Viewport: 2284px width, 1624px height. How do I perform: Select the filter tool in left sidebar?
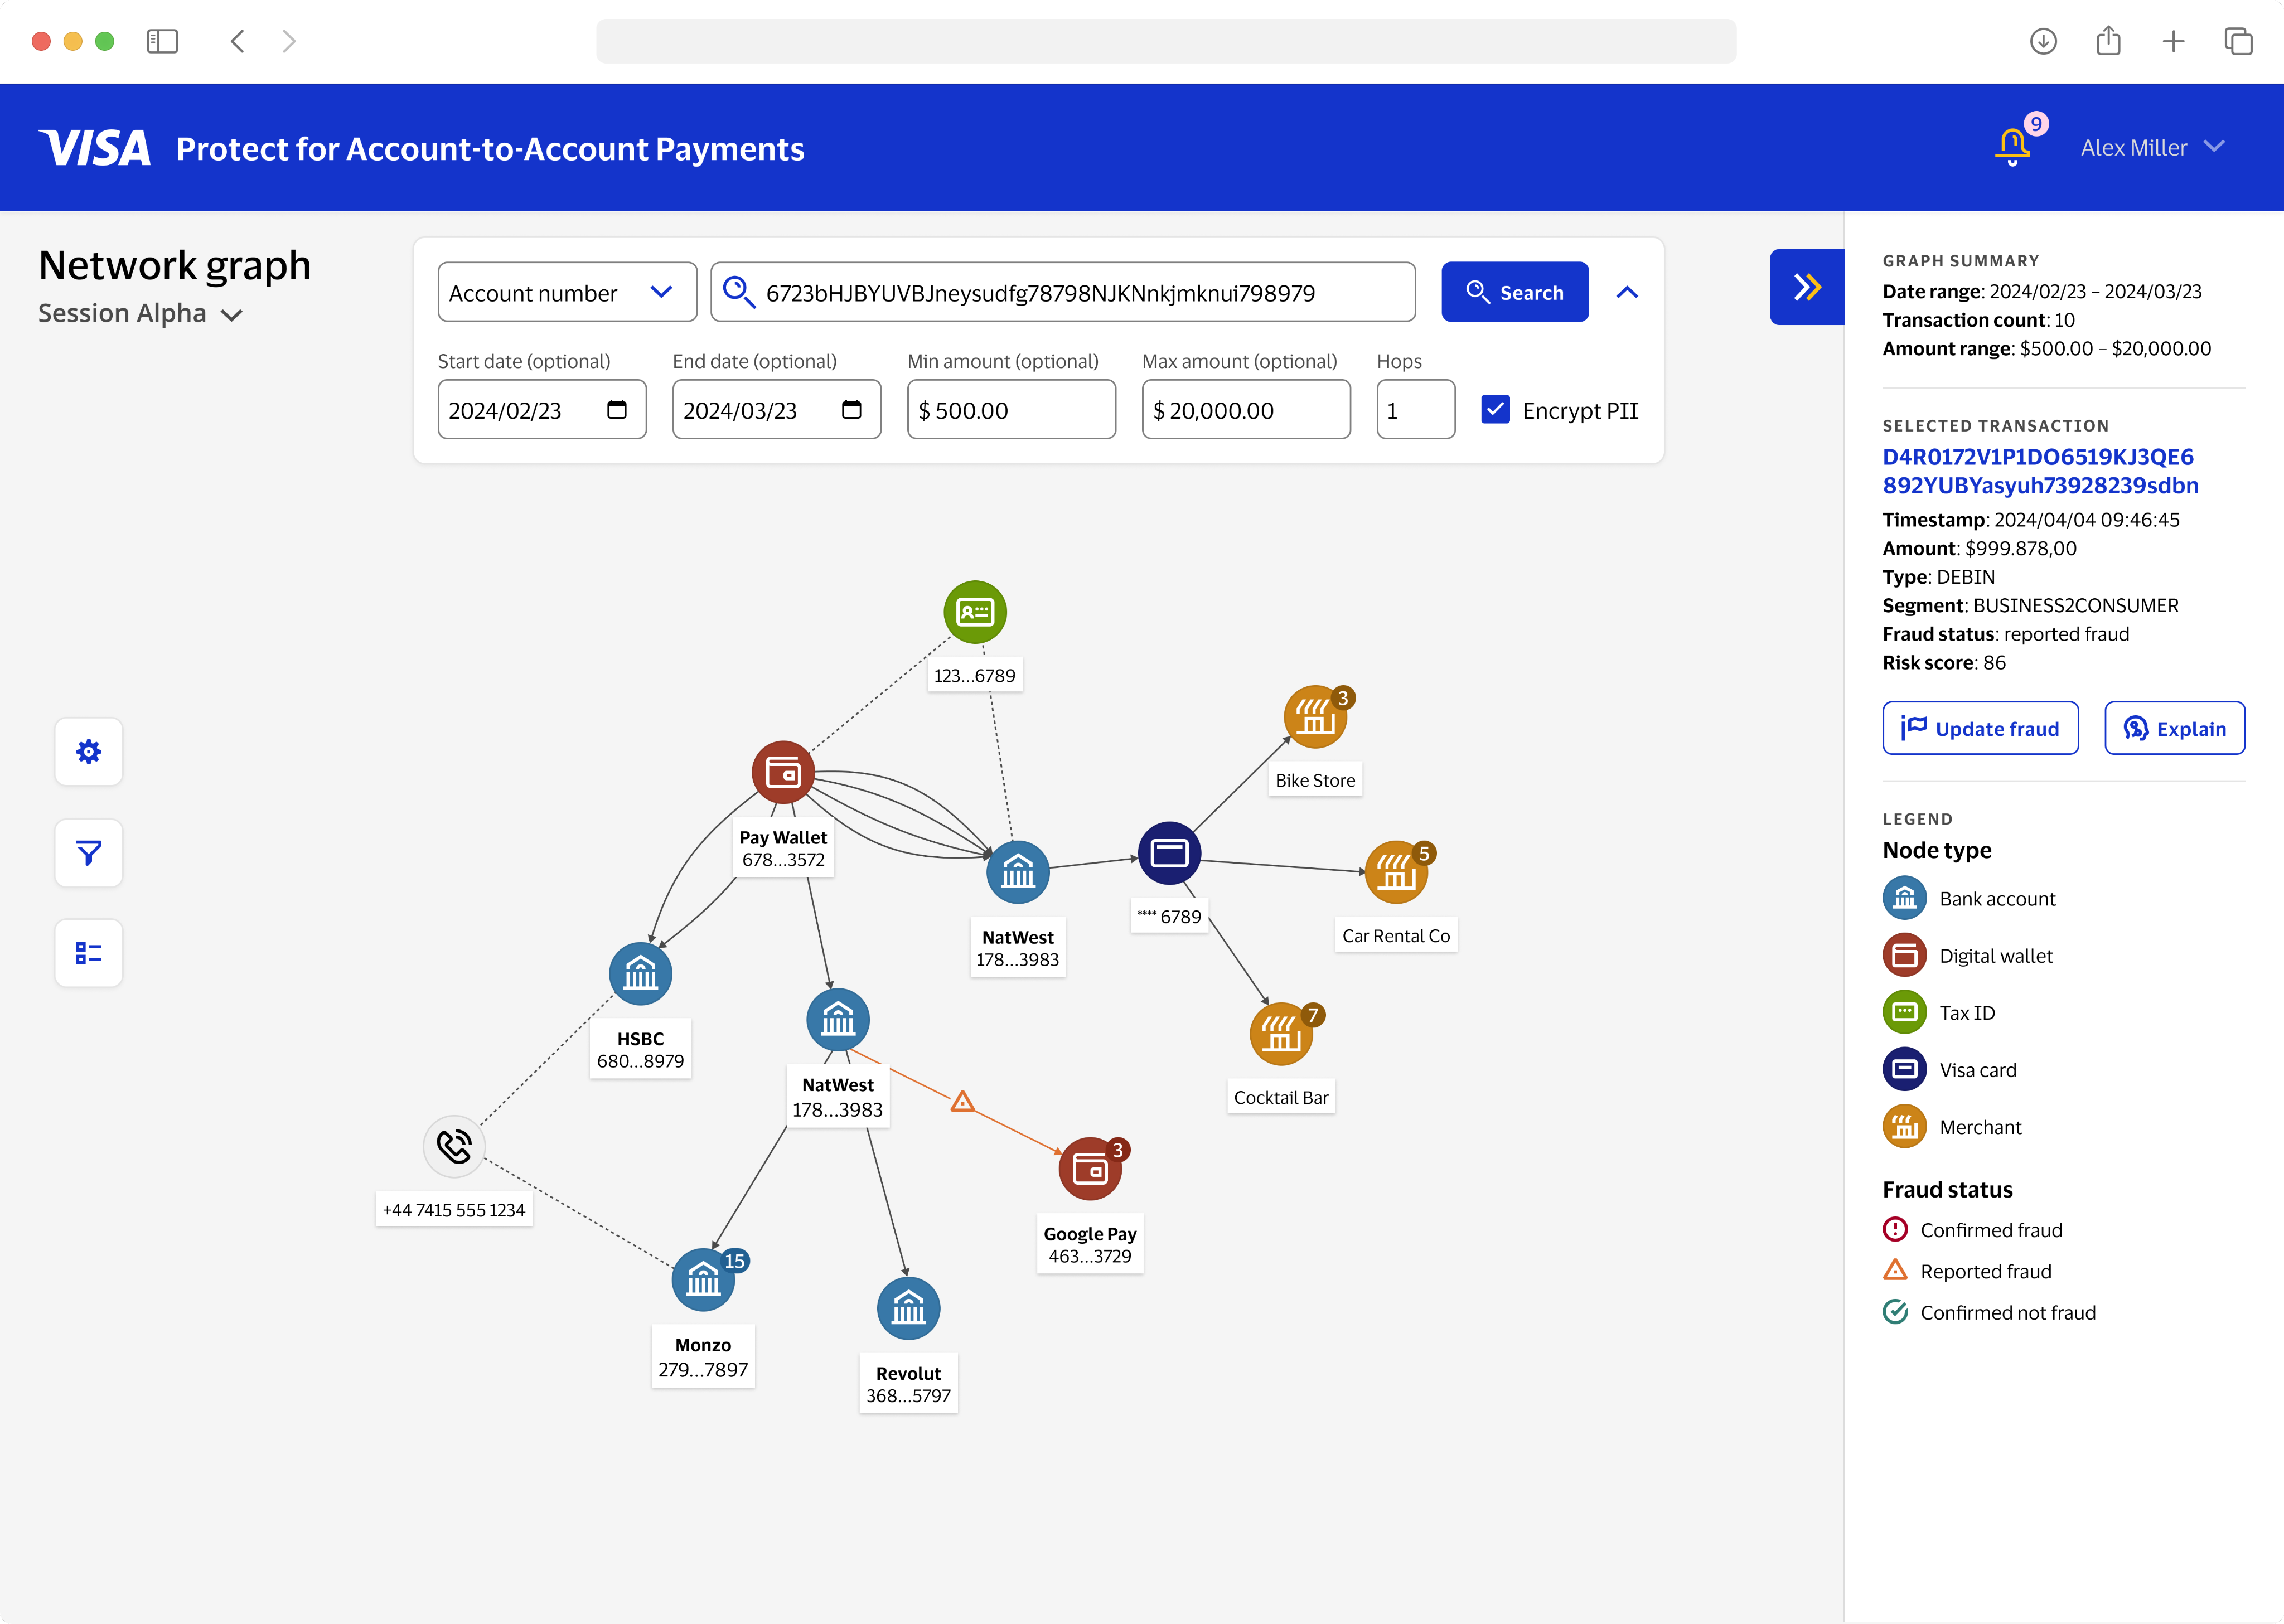88,852
